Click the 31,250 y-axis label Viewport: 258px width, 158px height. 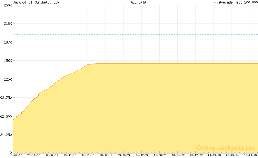6,135
